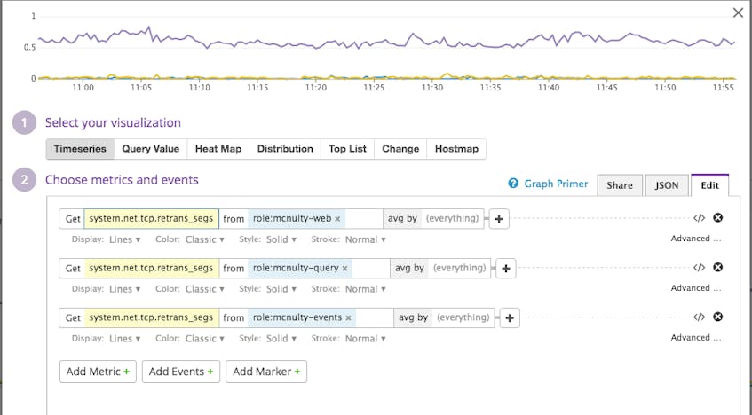Screen dimensions: 752x415
Task: Click the Add Metric button
Action: coord(98,372)
